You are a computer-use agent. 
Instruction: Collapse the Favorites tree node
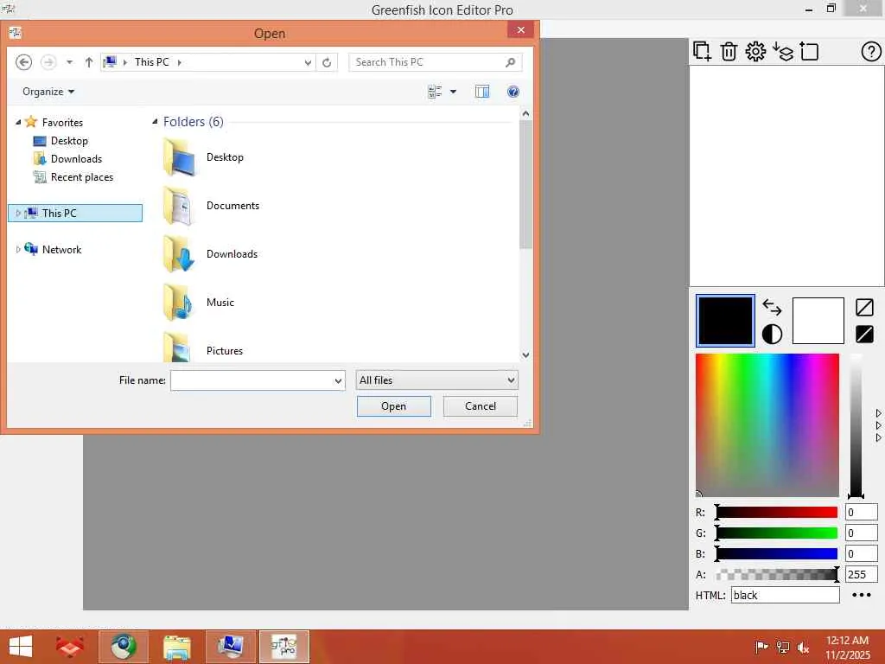tap(18, 122)
